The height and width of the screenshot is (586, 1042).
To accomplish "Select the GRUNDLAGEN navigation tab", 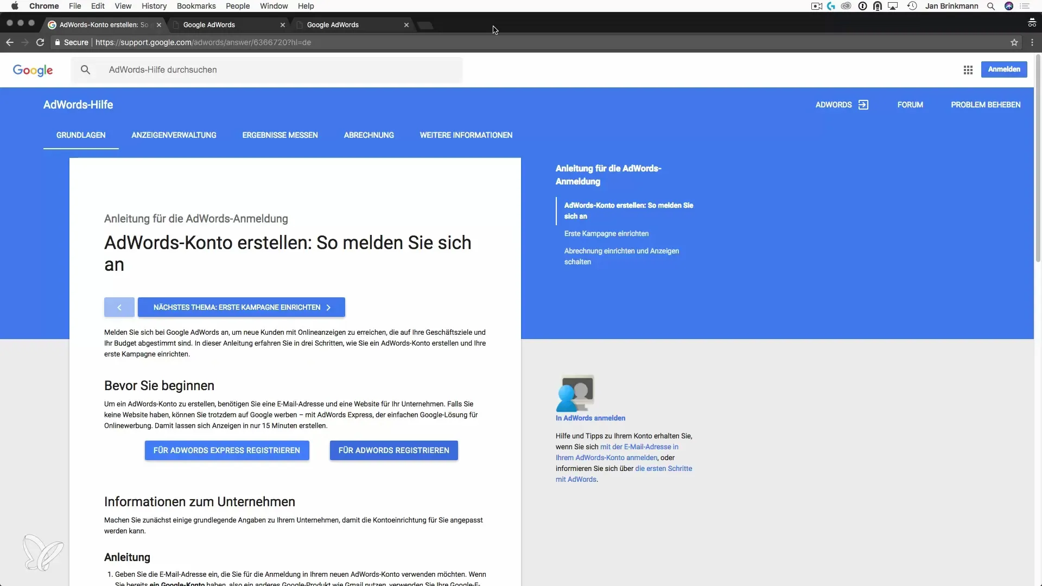I will coord(81,135).
